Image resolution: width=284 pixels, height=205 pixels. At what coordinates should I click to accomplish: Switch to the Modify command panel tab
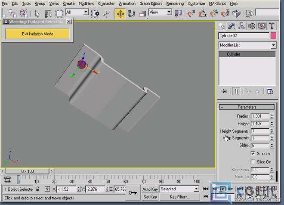tap(232, 26)
